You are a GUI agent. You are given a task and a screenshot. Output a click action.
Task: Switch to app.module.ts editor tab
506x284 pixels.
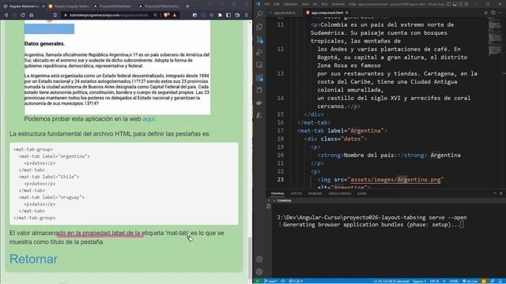coord(282,13)
